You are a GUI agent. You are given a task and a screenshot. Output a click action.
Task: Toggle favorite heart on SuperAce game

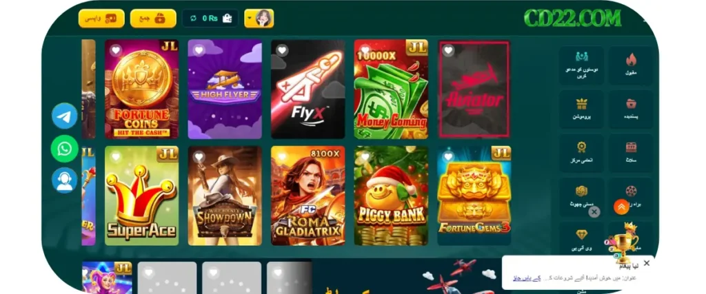116,156
